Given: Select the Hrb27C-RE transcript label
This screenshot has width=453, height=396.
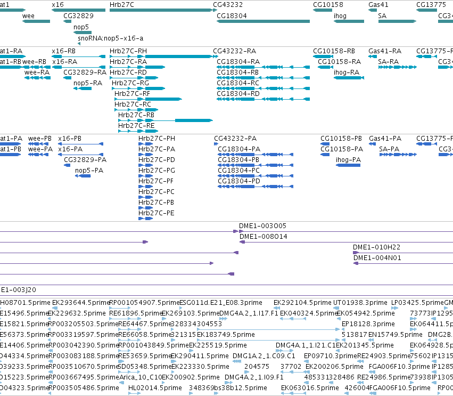Looking at the screenshot, I should 136,126.
